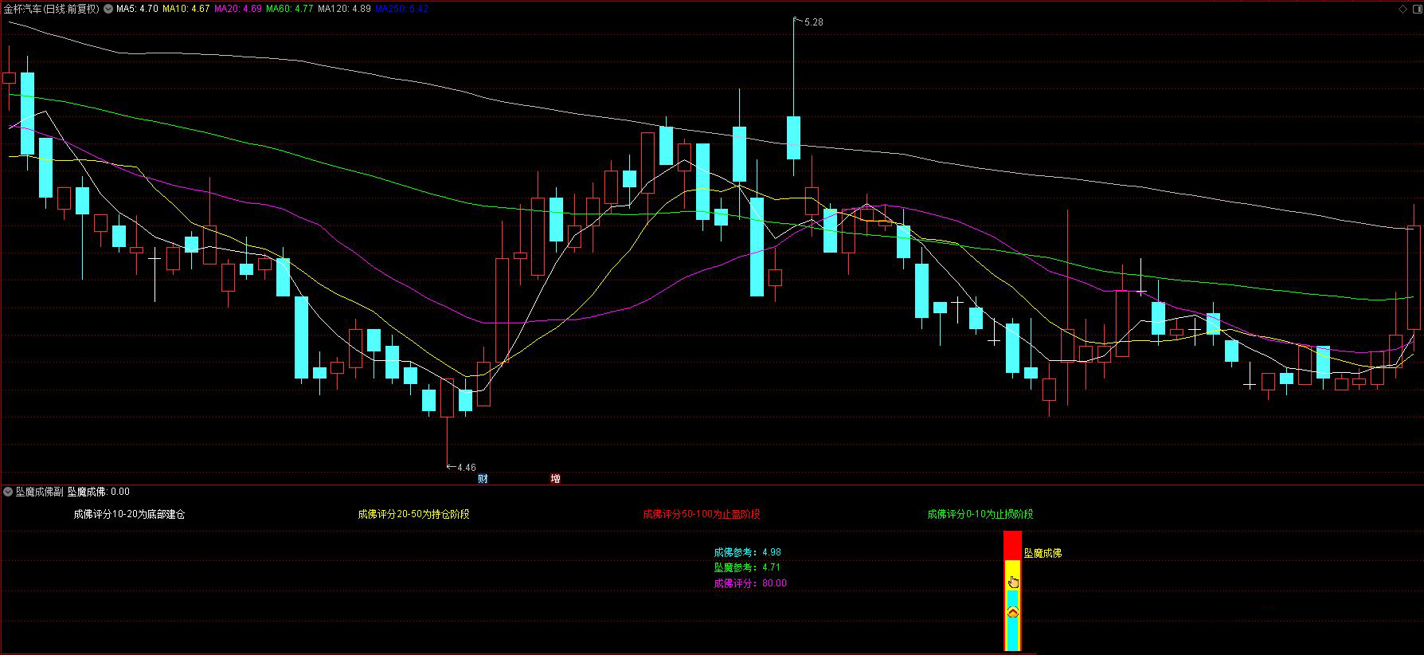Click the 成佛参考: 4.98 value
The image size is (1424, 655).
point(748,551)
